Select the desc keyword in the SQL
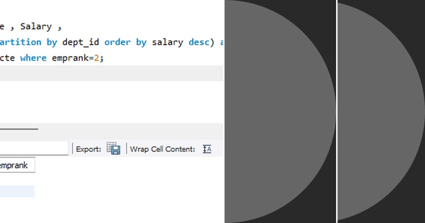This screenshot has width=425, height=223. tap(199, 42)
